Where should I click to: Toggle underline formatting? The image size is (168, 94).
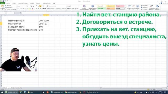[x=22, y=9]
